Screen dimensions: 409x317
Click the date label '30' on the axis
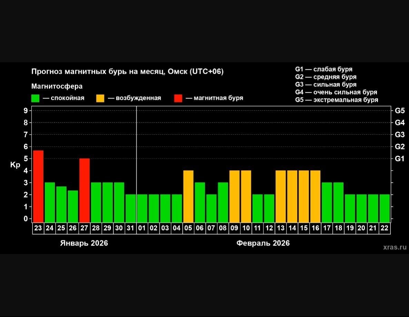119,228
